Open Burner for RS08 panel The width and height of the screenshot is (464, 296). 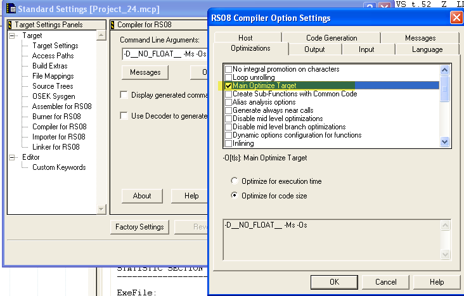click(56, 117)
